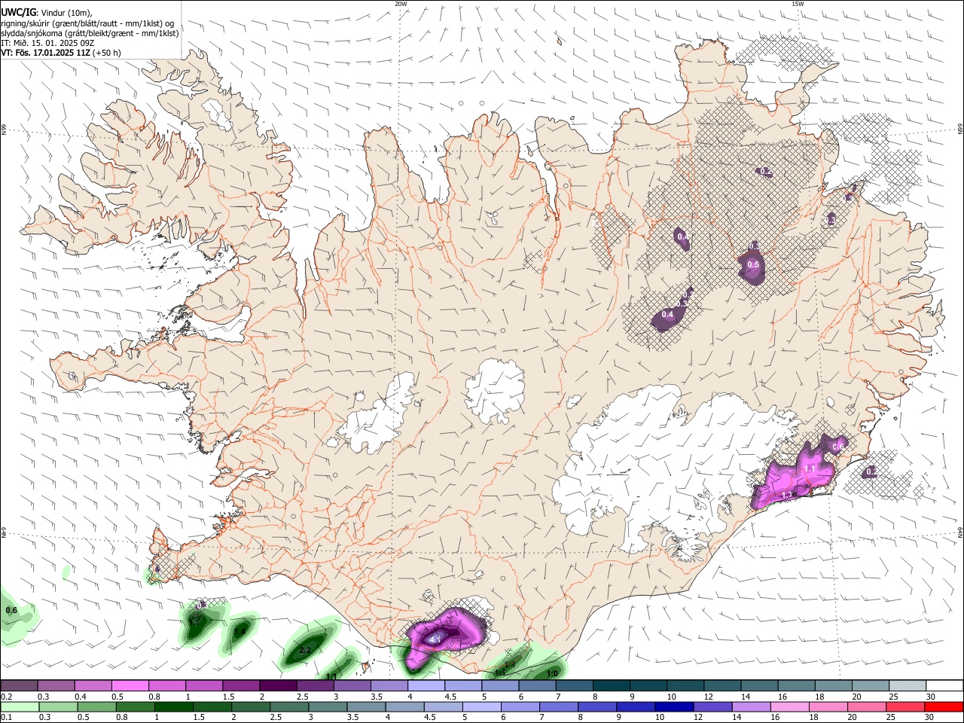The width and height of the screenshot is (964, 723).
Task: Click the white snow legend swatch labeled 30
Action: pos(944,685)
